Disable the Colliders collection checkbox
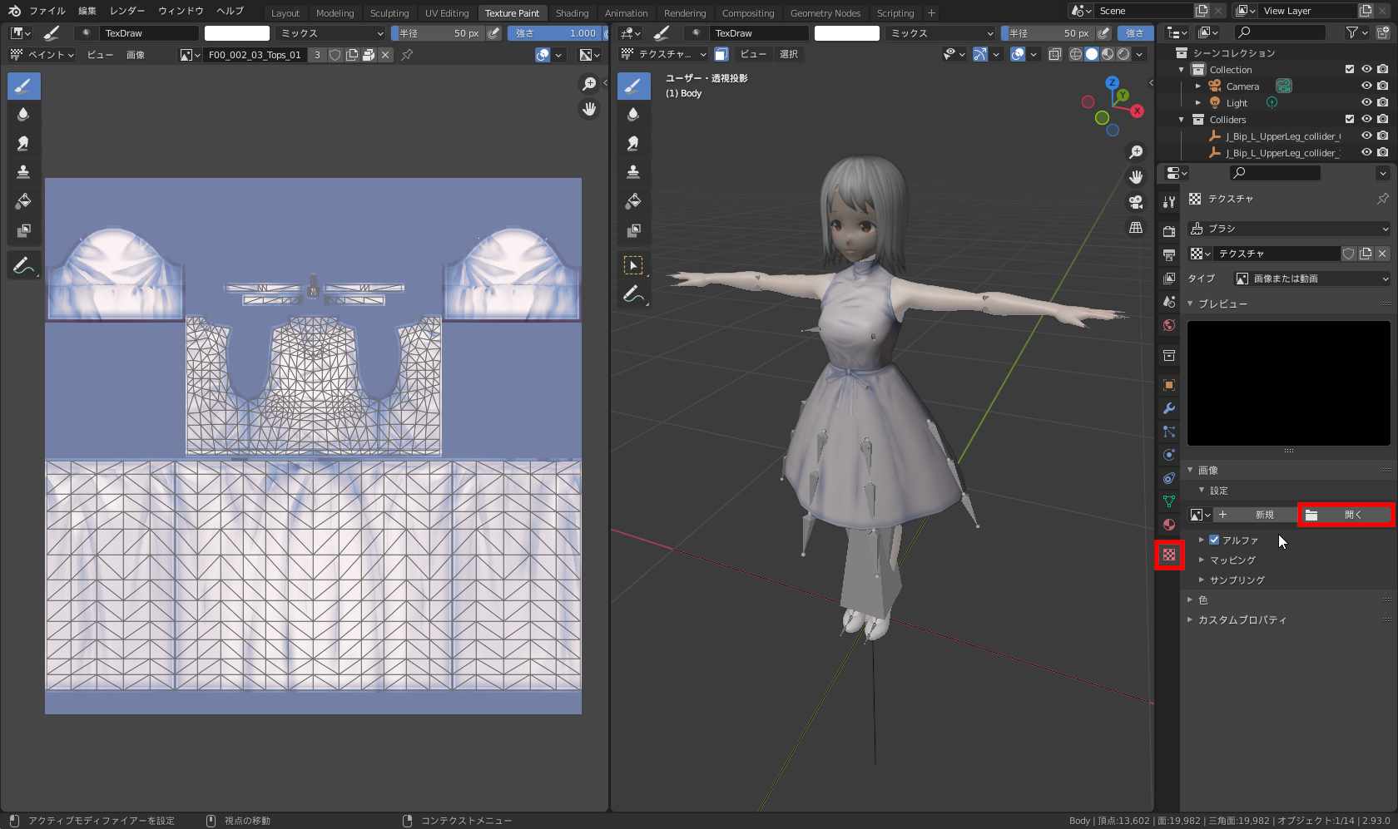Screen dimensions: 1398x829 (x=1350, y=119)
